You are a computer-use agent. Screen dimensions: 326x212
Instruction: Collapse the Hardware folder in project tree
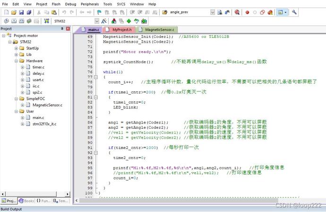pyautogui.click(x=16, y=61)
